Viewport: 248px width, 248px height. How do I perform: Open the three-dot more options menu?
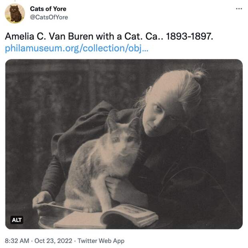pyautogui.click(x=239, y=9)
